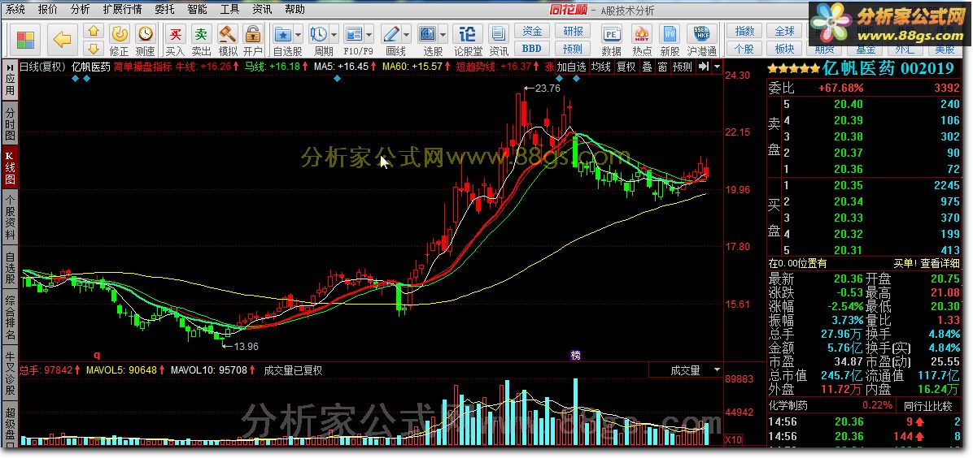
Task: Click the 测速 clock icon
Action: (145, 34)
